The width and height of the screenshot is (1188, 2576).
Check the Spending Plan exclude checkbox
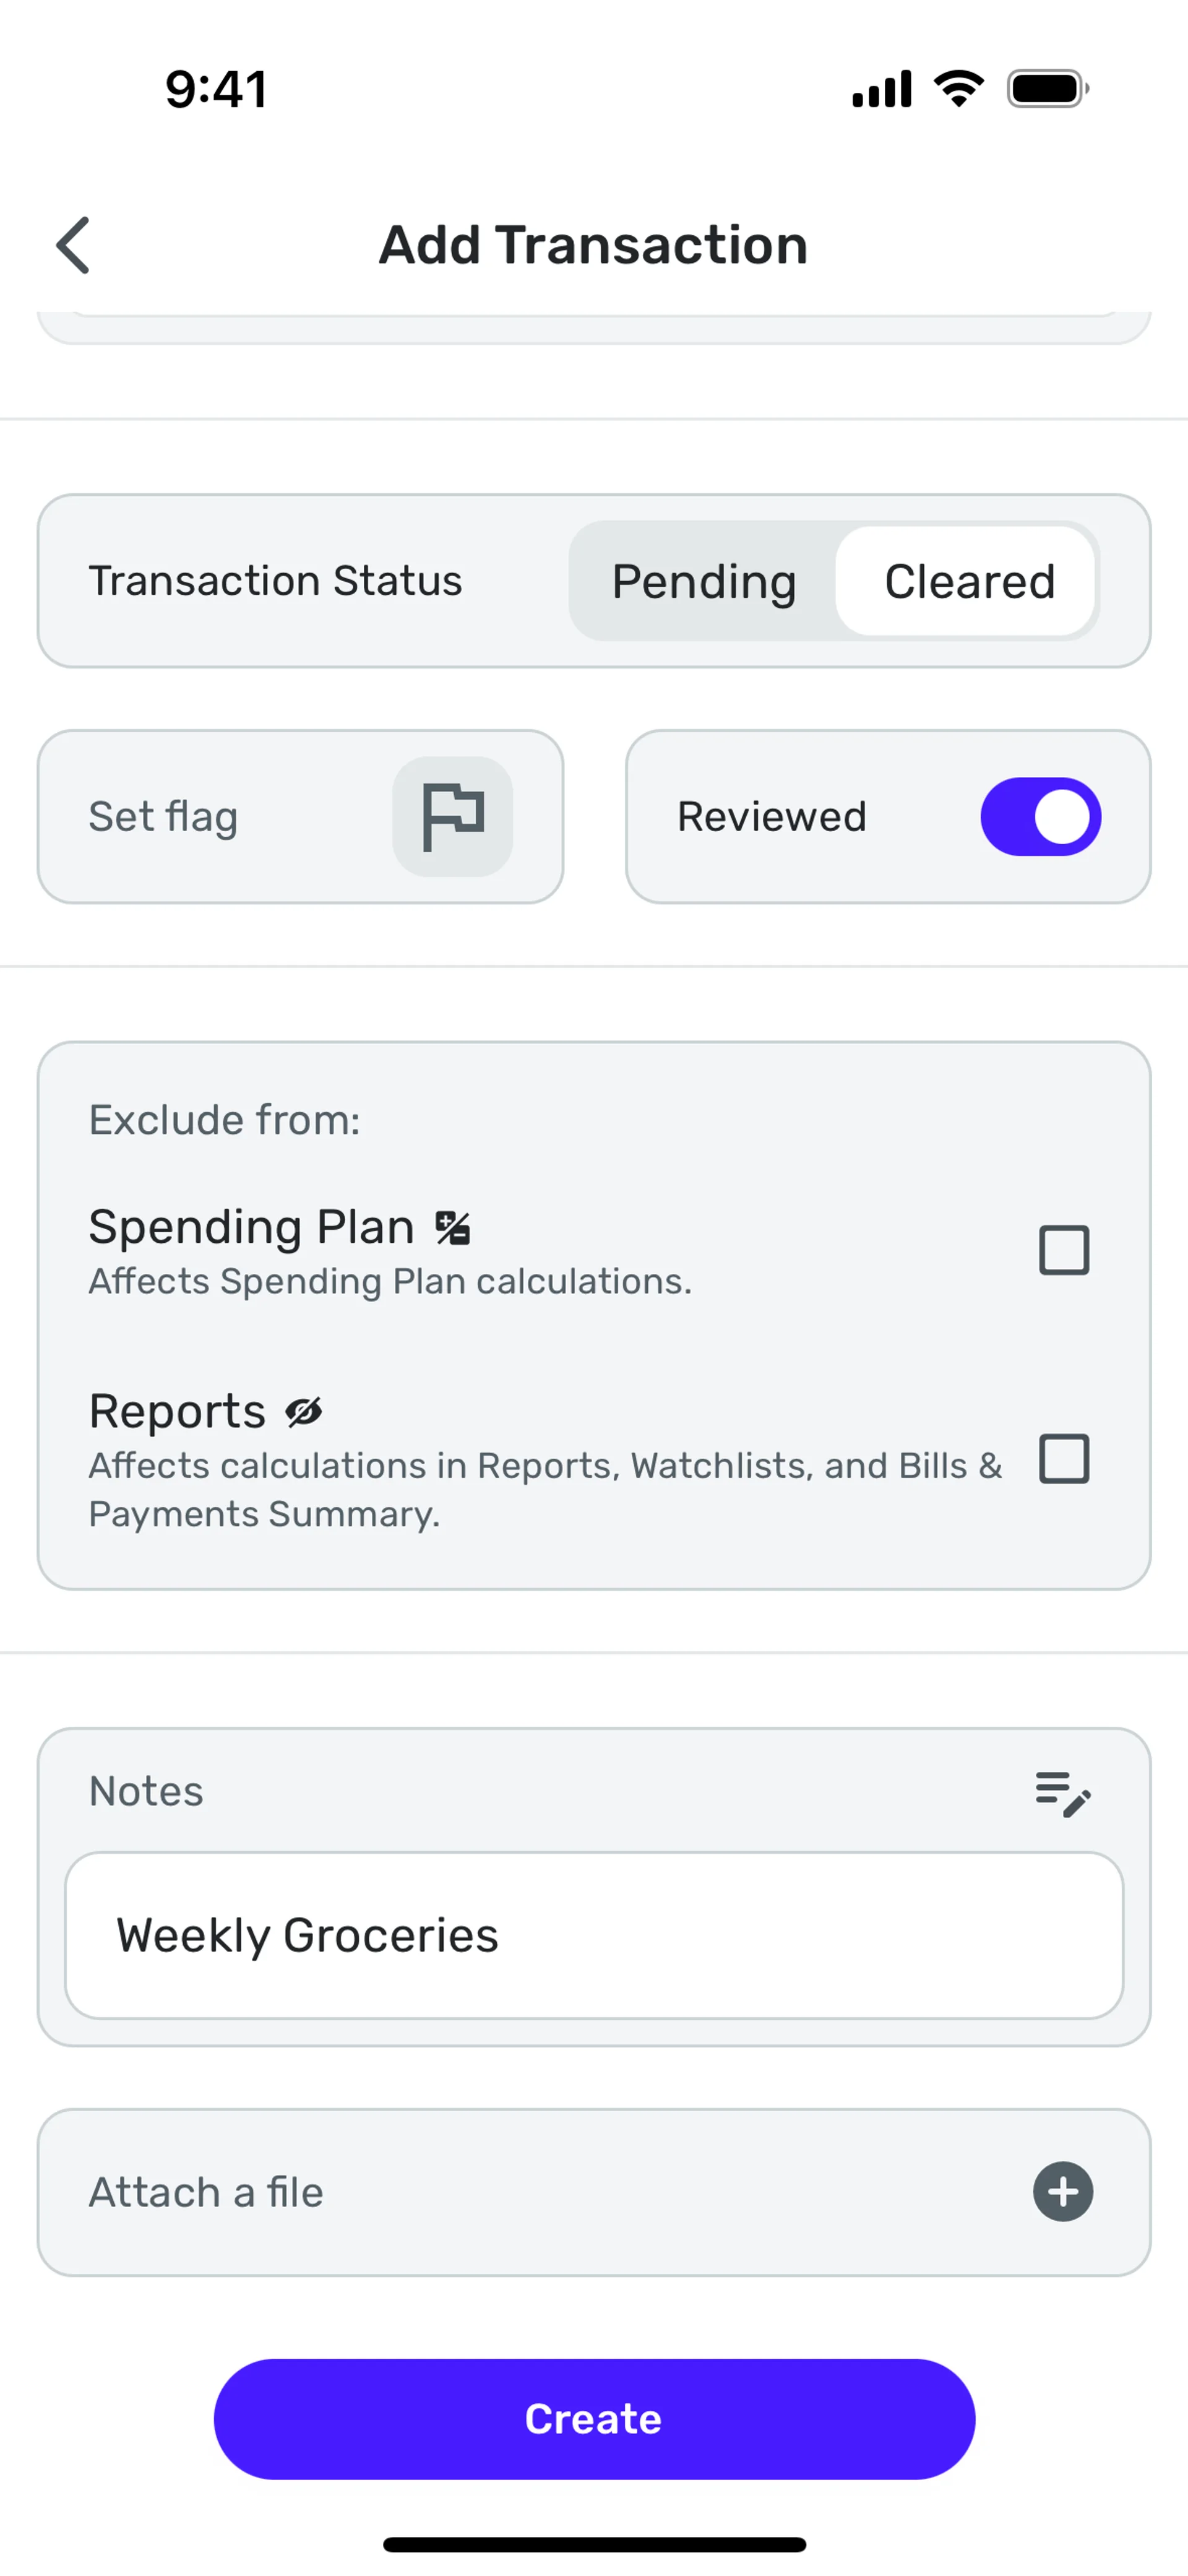1064,1250
